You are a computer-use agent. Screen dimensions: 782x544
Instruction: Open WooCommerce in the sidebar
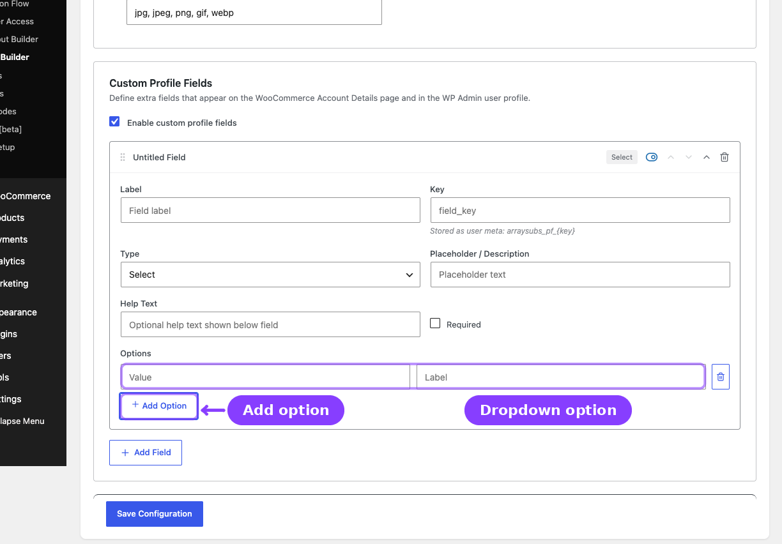coord(26,196)
